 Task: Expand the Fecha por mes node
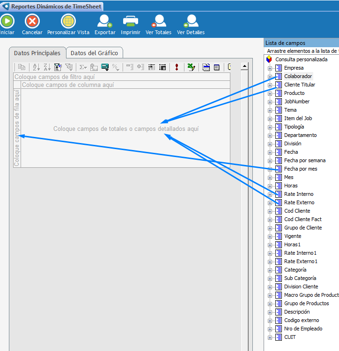point(270,169)
